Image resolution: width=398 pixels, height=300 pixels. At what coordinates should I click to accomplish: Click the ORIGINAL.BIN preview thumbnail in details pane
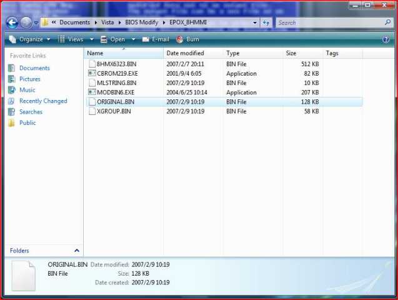(23, 276)
